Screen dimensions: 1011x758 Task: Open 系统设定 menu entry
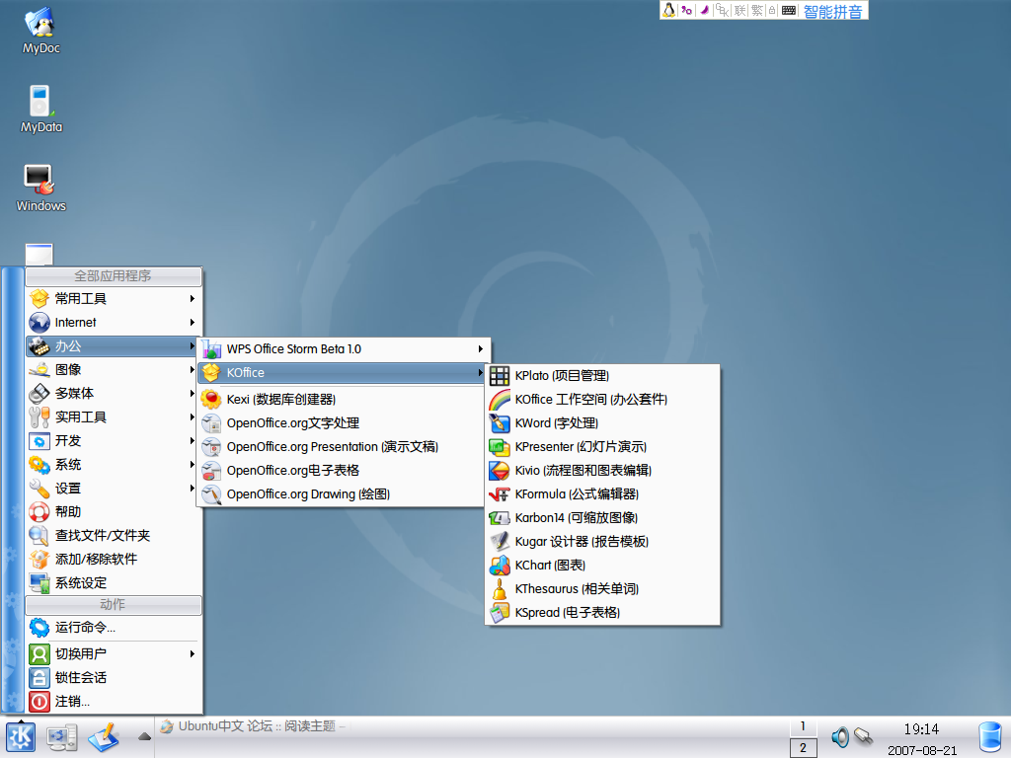click(113, 582)
